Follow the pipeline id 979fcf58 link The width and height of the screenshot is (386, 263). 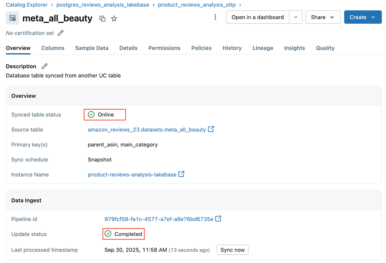tap(158, 219)
